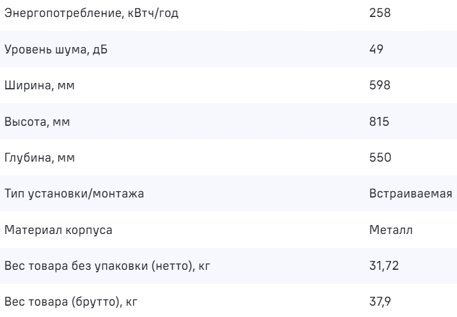Select the depth value 550
Screen dimensions: 457x317
[380, 157]
